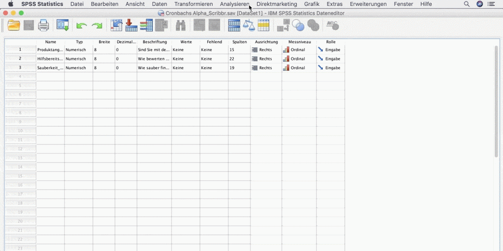
Task: Open the Grafik menu
Action: 312,4
